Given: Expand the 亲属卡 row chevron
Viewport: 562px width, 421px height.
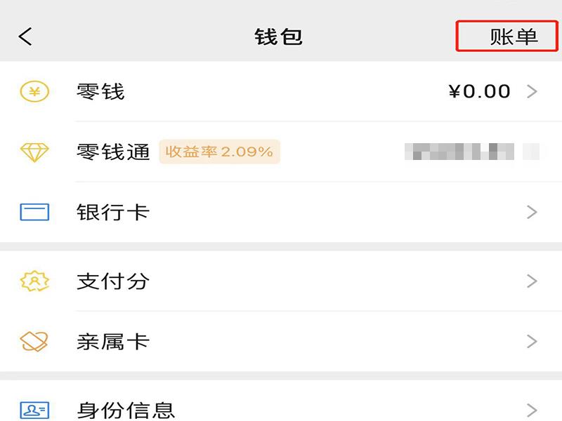Looking at the screenshot, I should 532,342.
